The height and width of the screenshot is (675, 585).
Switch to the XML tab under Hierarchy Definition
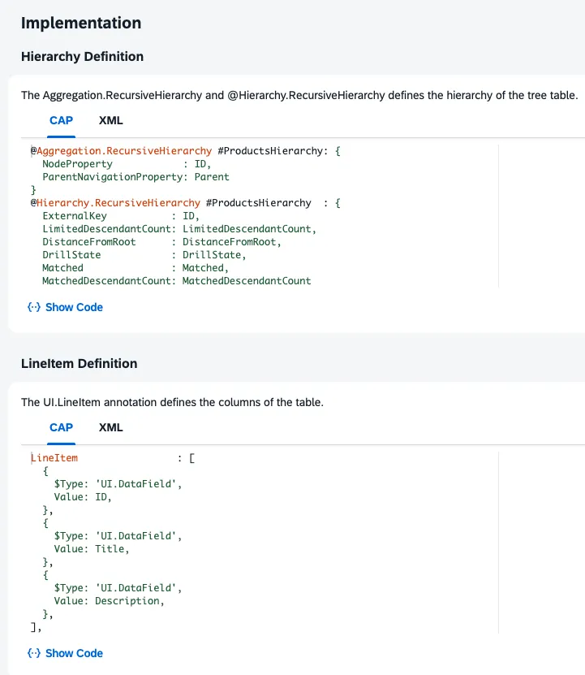coord(110,120)
